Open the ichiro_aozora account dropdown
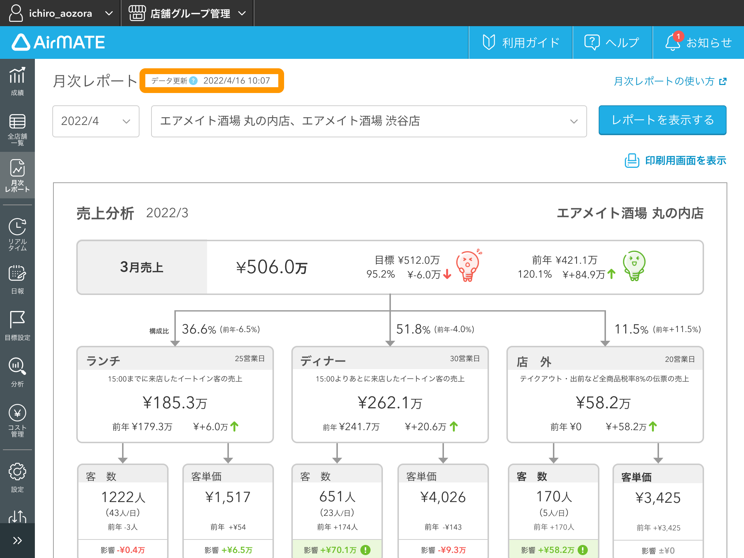The width and height of the screenshot is (744, 558). pyautogui.click(x=60, y=13)
